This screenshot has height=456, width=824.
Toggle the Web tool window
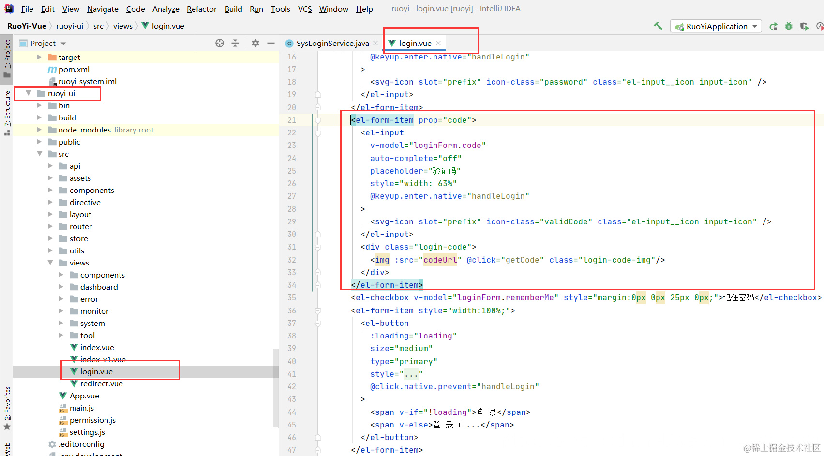pyautogui.click(x=7, y=449)
